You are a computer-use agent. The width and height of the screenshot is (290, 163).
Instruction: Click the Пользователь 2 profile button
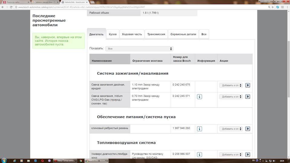[266, 1]
